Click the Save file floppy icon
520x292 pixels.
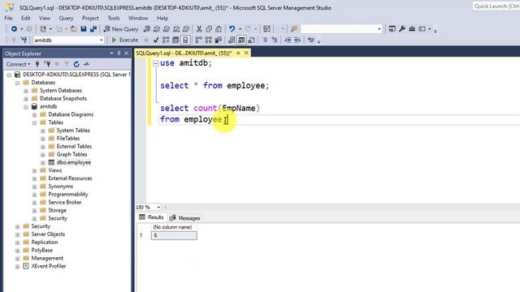(x=84, y=29)
